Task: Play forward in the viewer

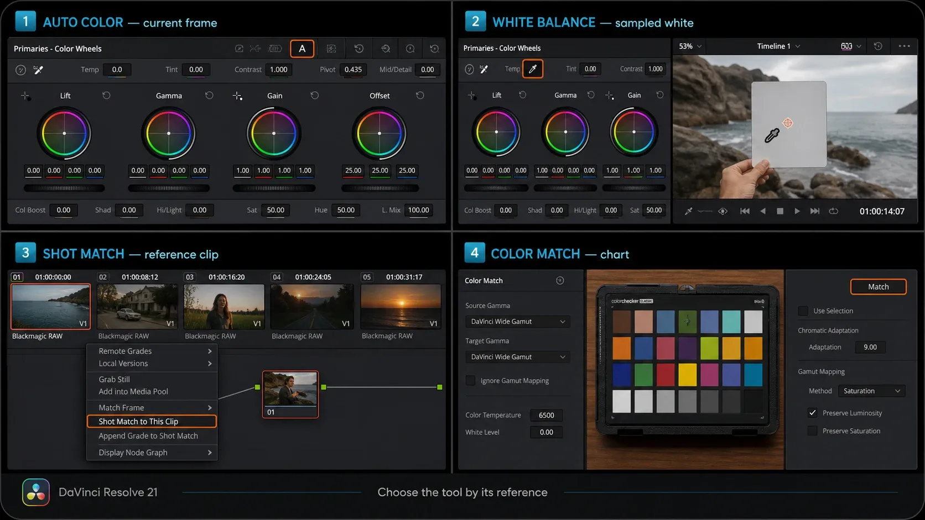Action: [x=797, y=211]
